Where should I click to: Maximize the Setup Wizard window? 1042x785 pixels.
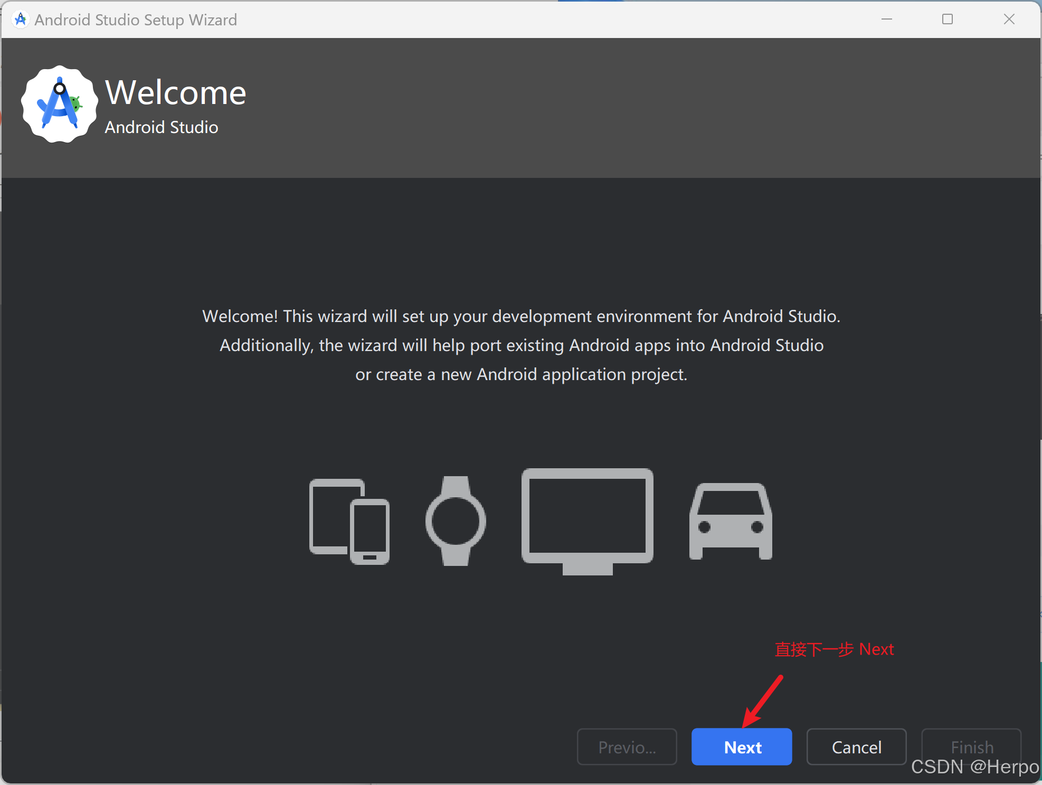(x=948, y=20)
